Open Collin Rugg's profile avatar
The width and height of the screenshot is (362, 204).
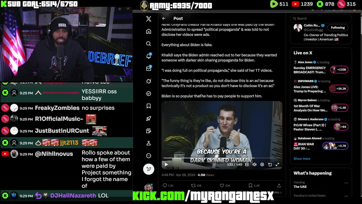tap(298, 27)
